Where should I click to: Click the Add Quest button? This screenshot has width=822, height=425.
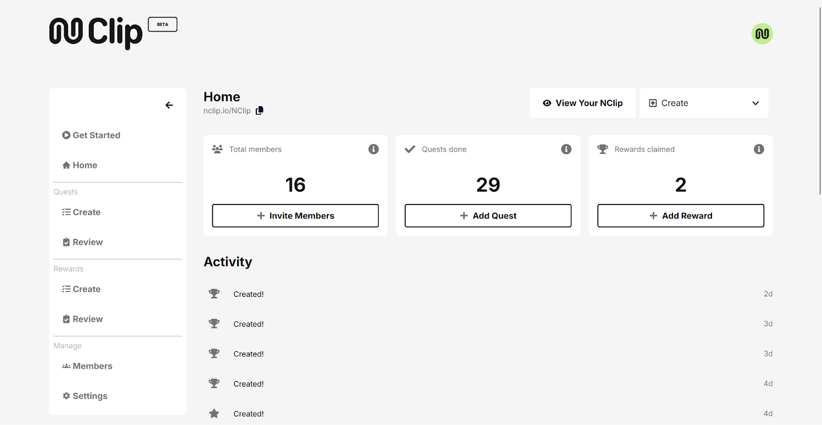coord(488,216)
